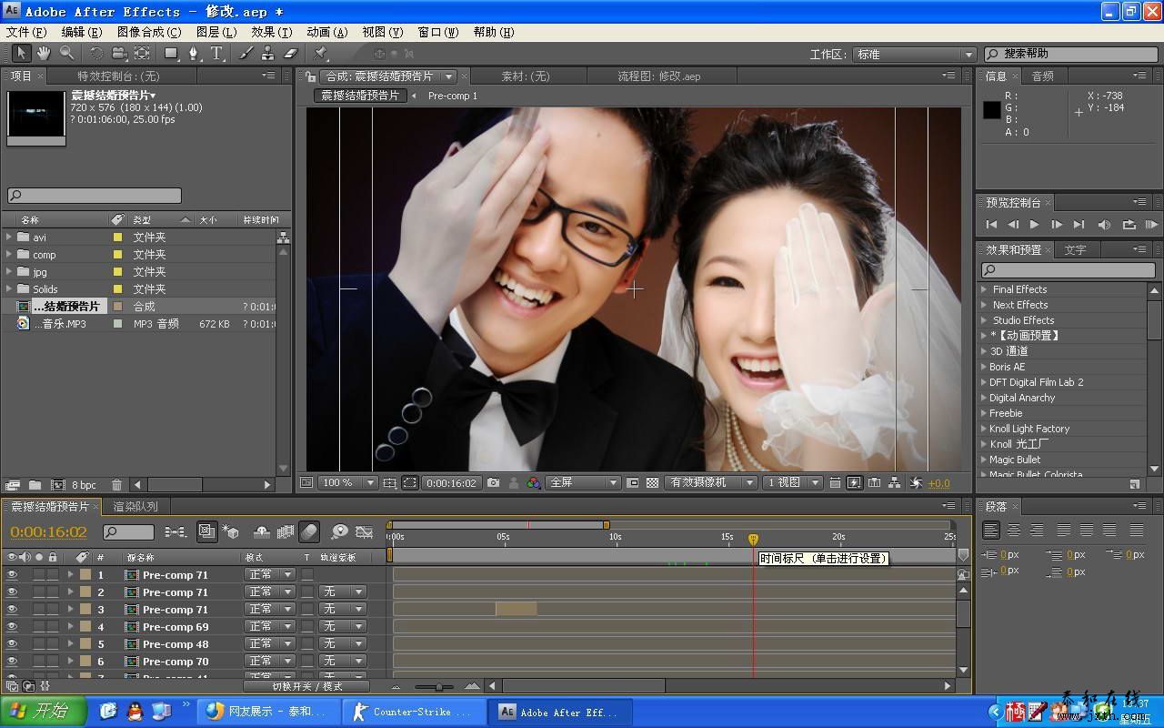Image resolution: width=1164 pixels, height=728 pixels.
Task: Open the 工作区 标准 workspace dropdown
Action: pos(914,55)
